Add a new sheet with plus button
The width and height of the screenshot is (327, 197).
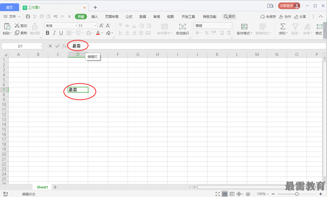click(55, 187)
